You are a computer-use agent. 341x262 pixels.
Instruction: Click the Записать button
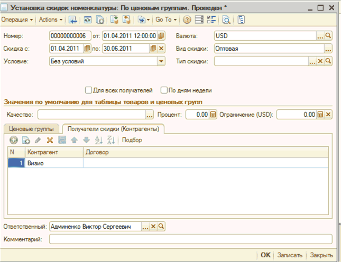[290, 255]
